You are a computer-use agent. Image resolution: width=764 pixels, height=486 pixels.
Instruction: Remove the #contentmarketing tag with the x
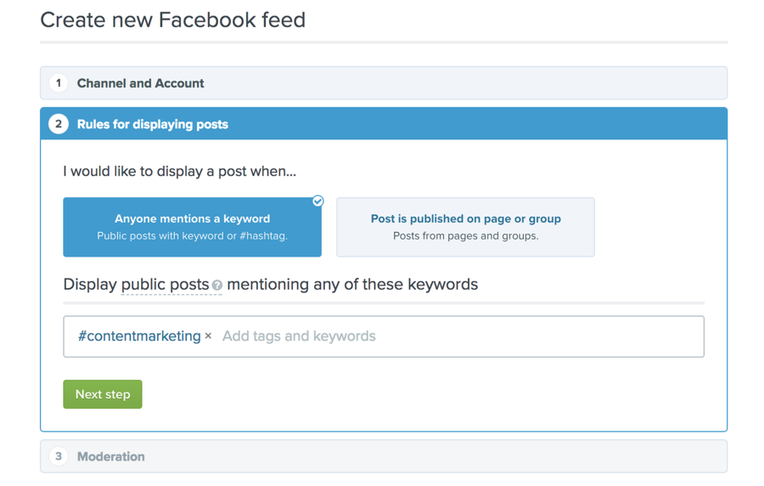208,336
